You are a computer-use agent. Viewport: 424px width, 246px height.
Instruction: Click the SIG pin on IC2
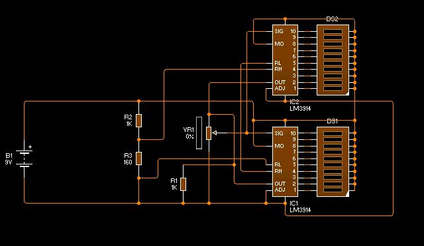click(279, 31)
